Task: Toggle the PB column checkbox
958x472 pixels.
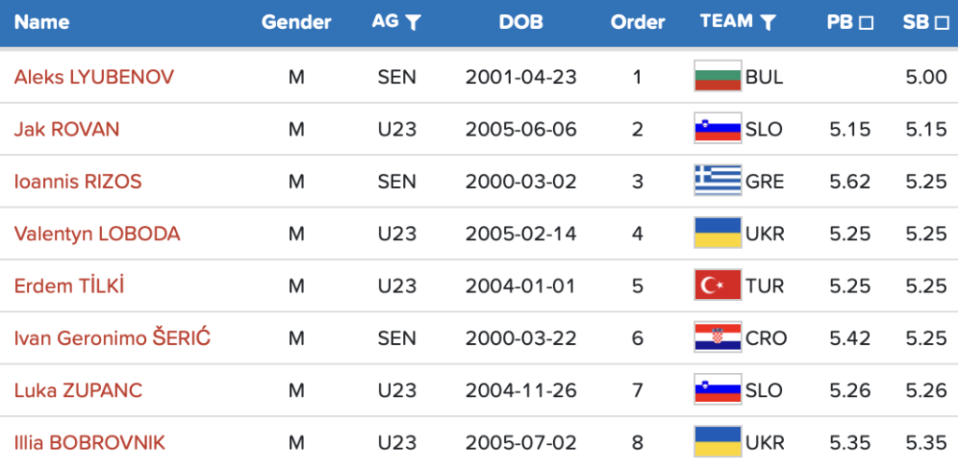Action: click(866, 23)
